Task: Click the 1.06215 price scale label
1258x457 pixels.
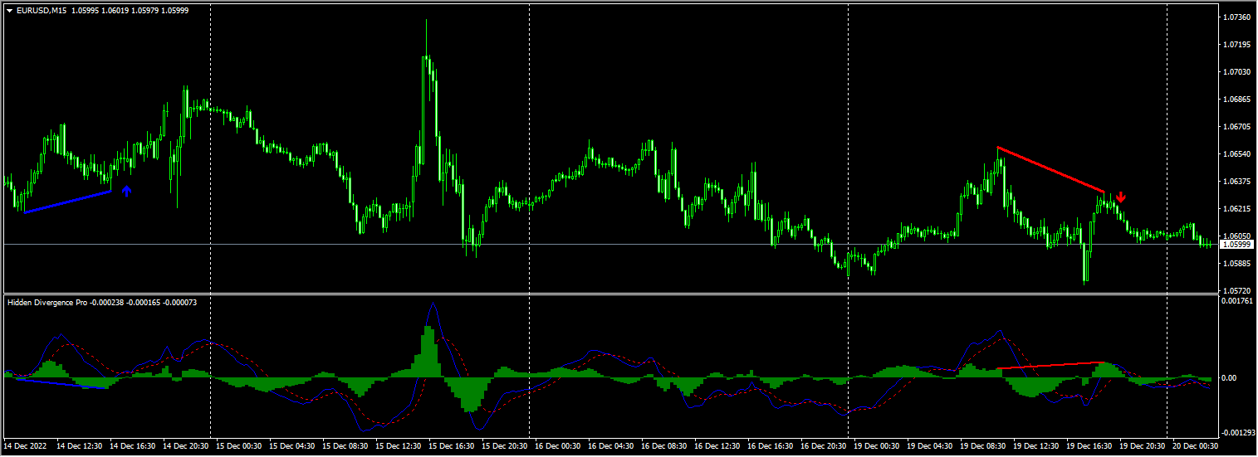Action: pos(1237,208)
